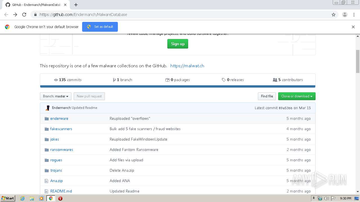Click the rogues folder icon
360x202 pixels.
[x=47, y=160]
